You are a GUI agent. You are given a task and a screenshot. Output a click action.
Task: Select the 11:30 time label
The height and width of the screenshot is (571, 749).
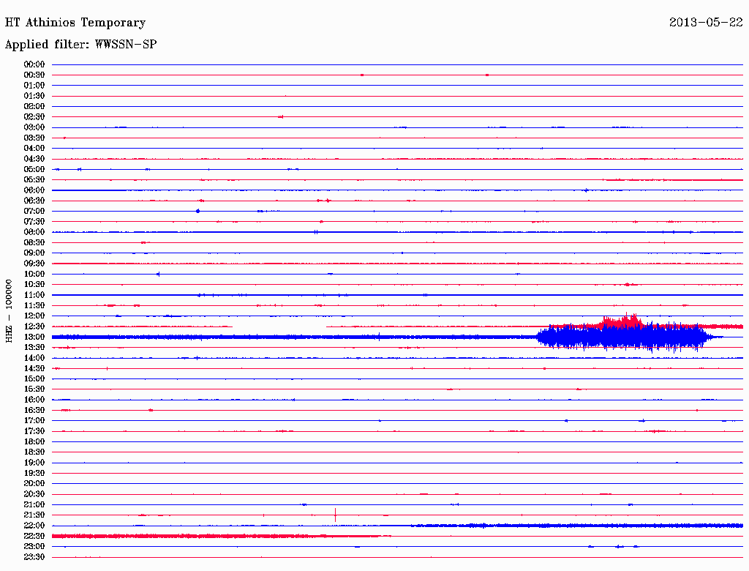pyautogui.click(x=34, y=305)
